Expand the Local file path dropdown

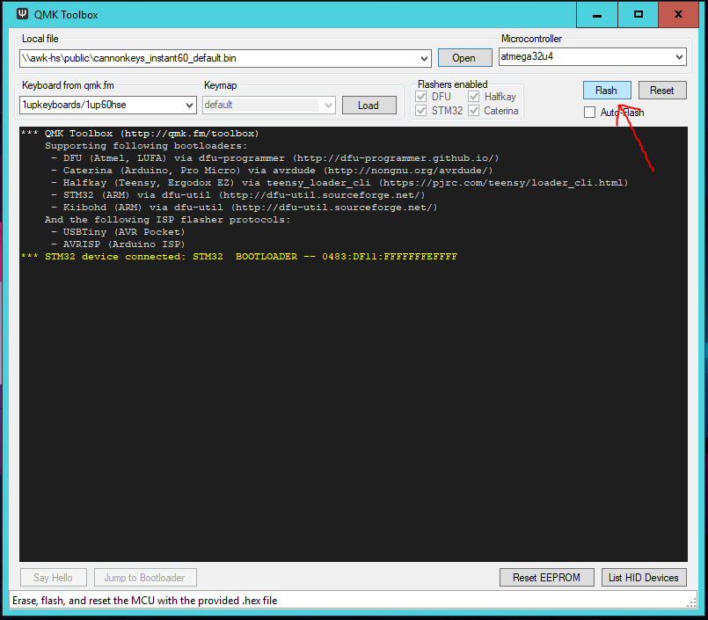(424, 58)
